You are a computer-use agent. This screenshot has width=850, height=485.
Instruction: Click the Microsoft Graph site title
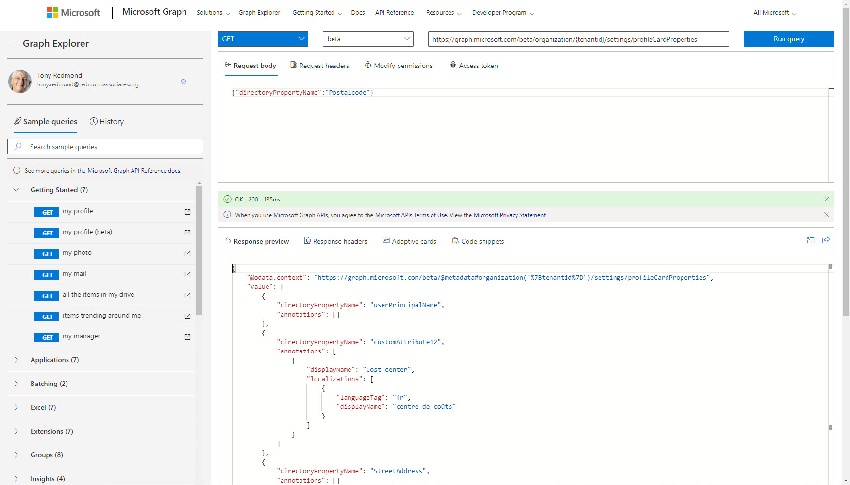click(154, 12)
